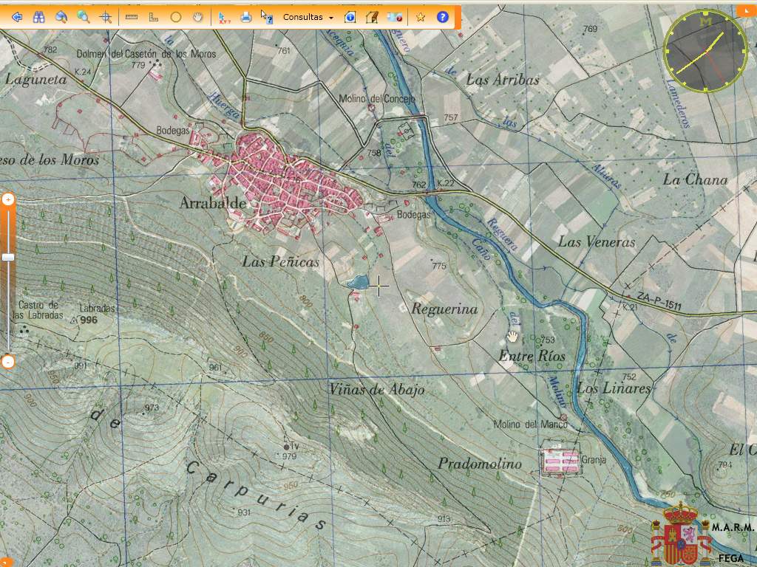The image size is (757, 567).
Task: Select the ruler distance measurement tool
Action: point(132,17)
